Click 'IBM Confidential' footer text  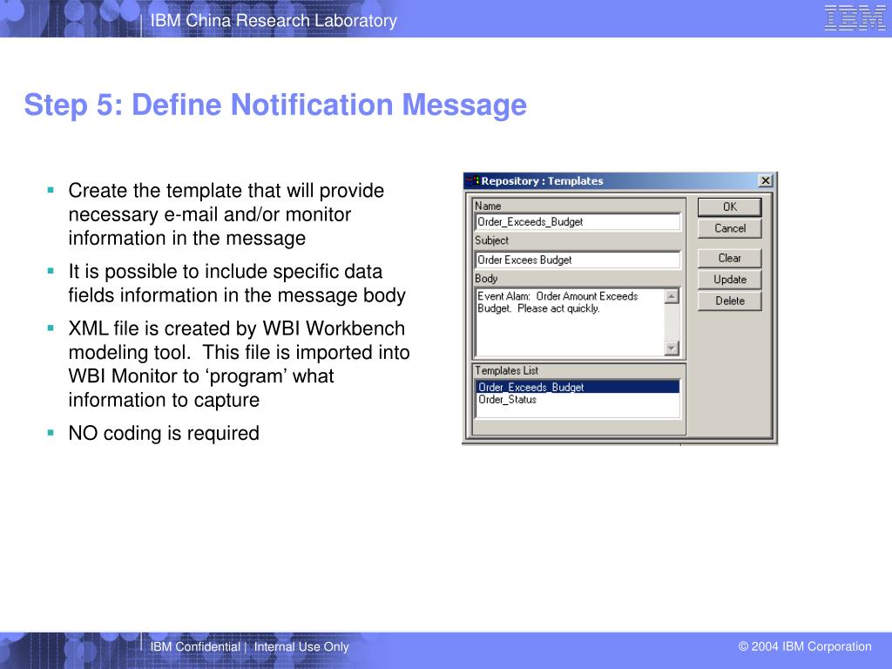[x=195, y=647]
